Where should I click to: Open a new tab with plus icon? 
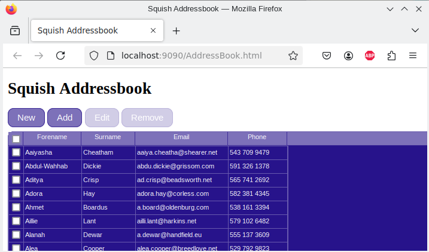coord(176,31)
